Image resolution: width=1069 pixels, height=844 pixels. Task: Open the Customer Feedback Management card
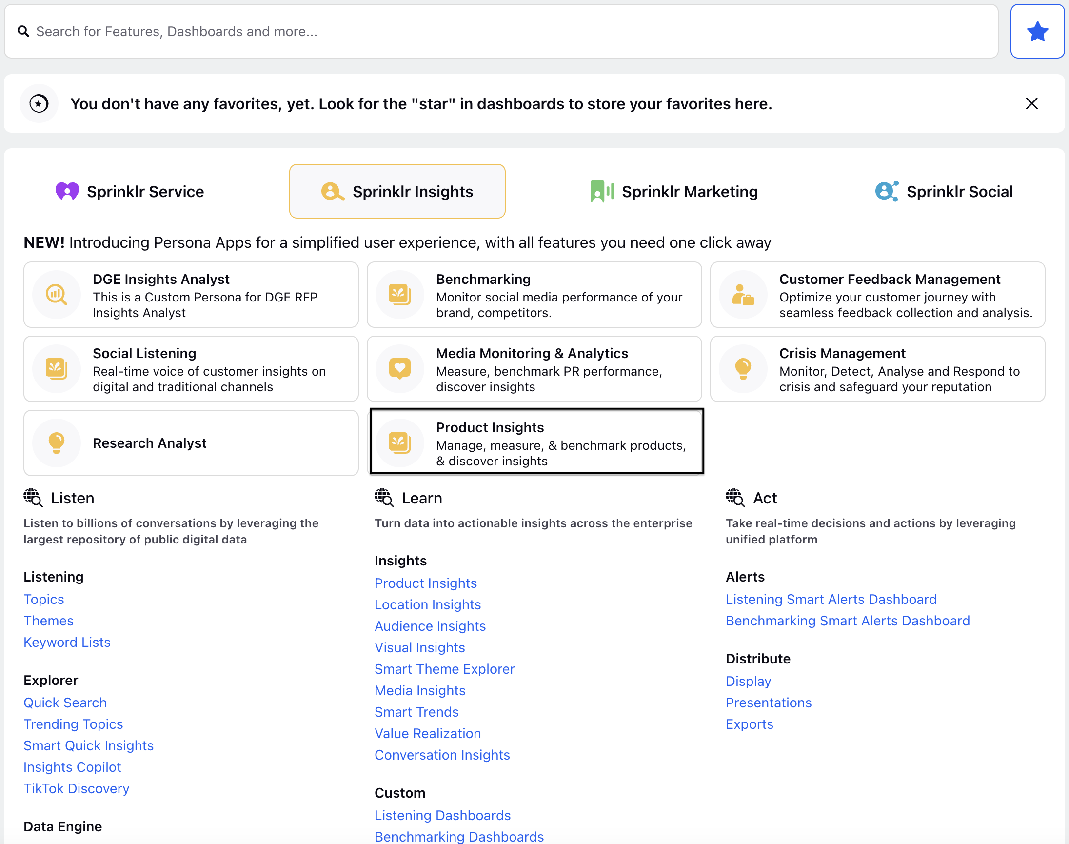coord(878,295)
